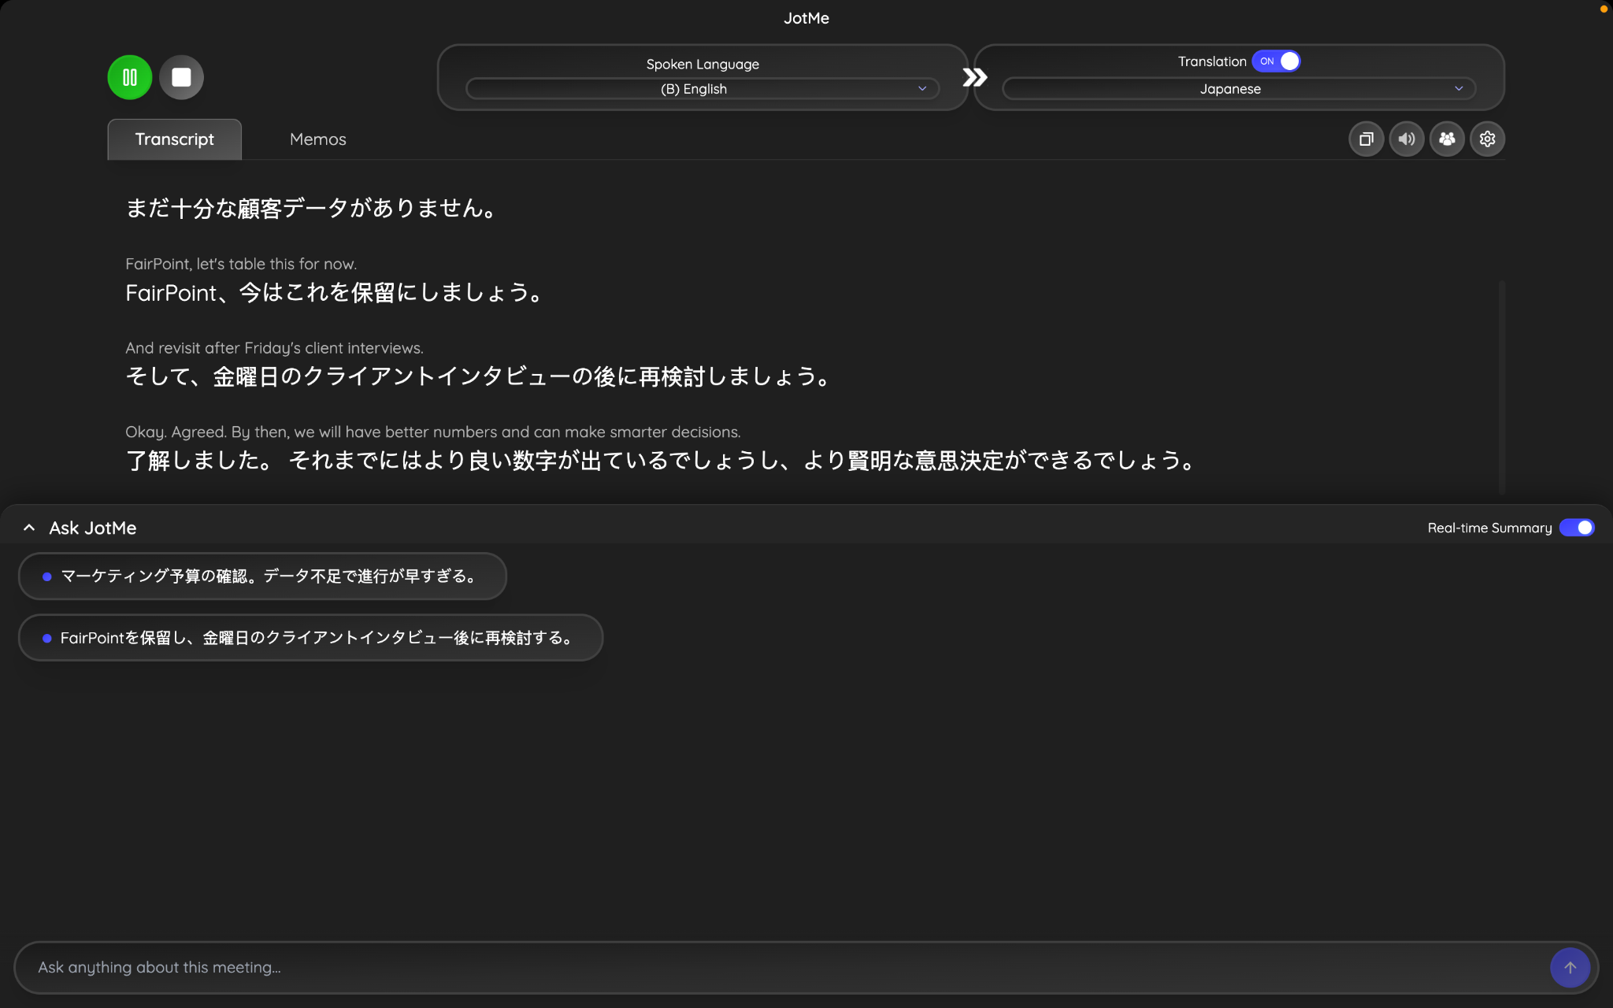Open settings via the gear icon
The image size is (1613, 1008).
[1487, 139]
